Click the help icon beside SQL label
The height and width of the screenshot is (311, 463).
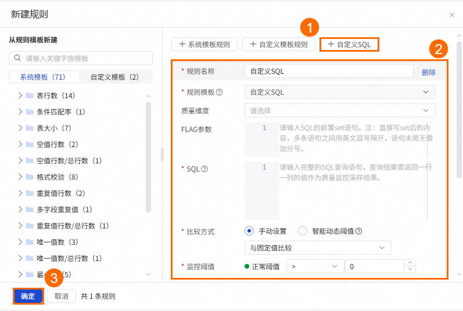point(204,169)
